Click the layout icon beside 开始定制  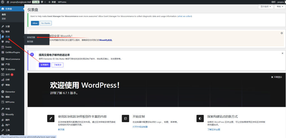tap(125, 119)
